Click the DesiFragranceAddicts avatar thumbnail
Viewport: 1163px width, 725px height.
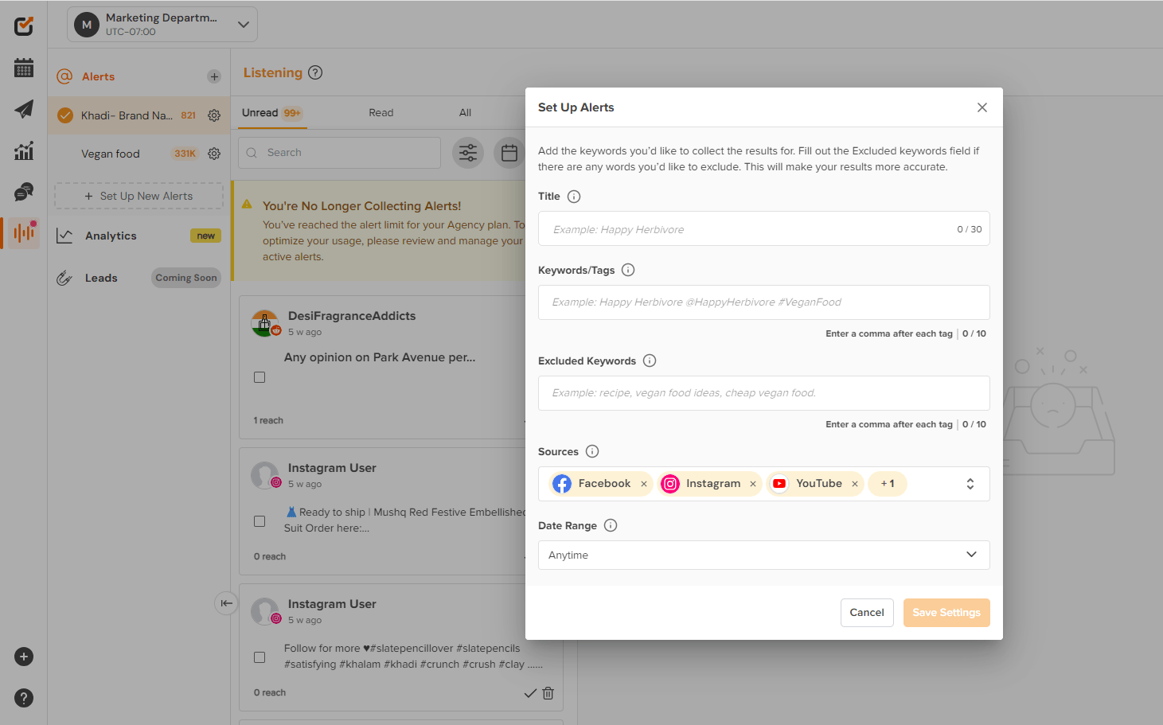pyautogui.click(x=265, y=324)
